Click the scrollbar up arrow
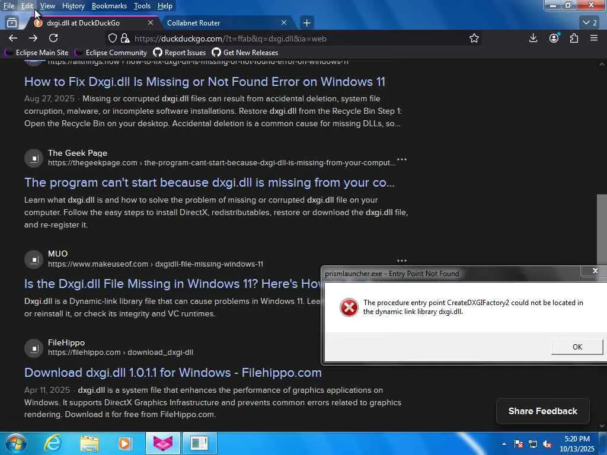The height and width of the screenshot is (455, 607). tap(602, 64)
